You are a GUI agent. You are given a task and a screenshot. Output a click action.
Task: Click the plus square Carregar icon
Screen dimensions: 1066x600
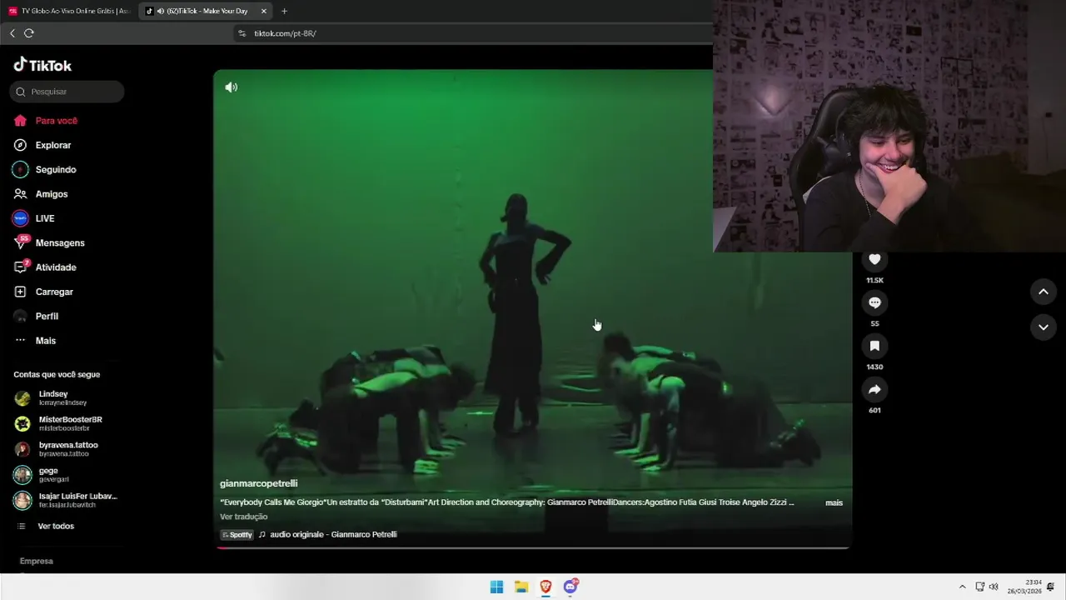click(x=20, y=292)
